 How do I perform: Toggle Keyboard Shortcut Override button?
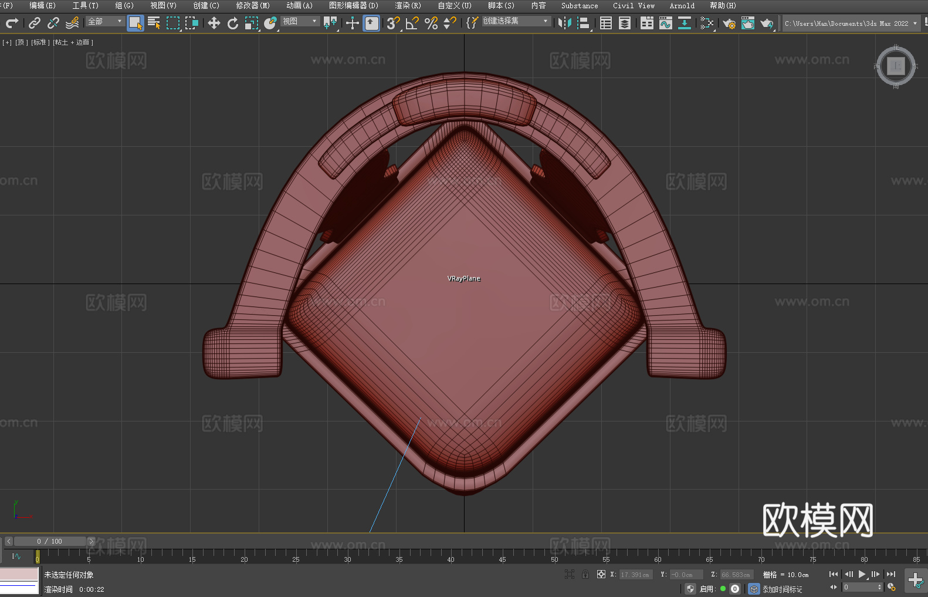click(371, 23)
